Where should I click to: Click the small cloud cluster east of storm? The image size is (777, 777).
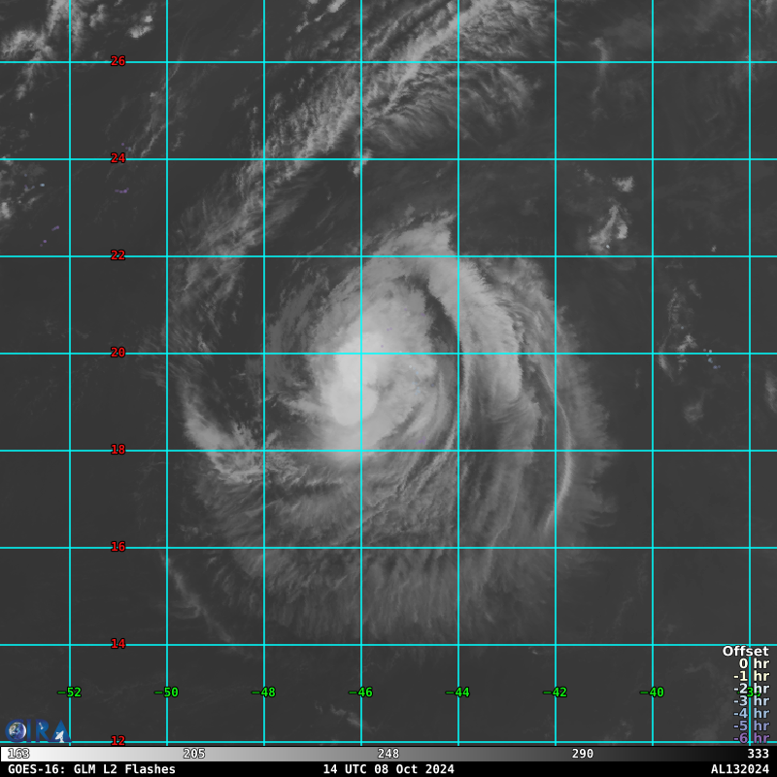coord(611,224)
